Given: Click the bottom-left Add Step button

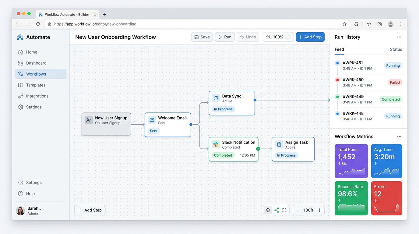Looking at the screenshot, I should click(x=90, y=210).
